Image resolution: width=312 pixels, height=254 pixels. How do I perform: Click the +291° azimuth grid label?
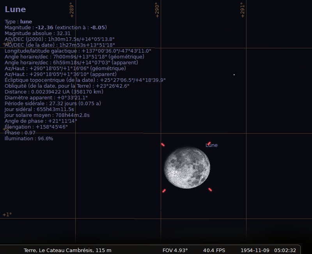coord(242,10)
